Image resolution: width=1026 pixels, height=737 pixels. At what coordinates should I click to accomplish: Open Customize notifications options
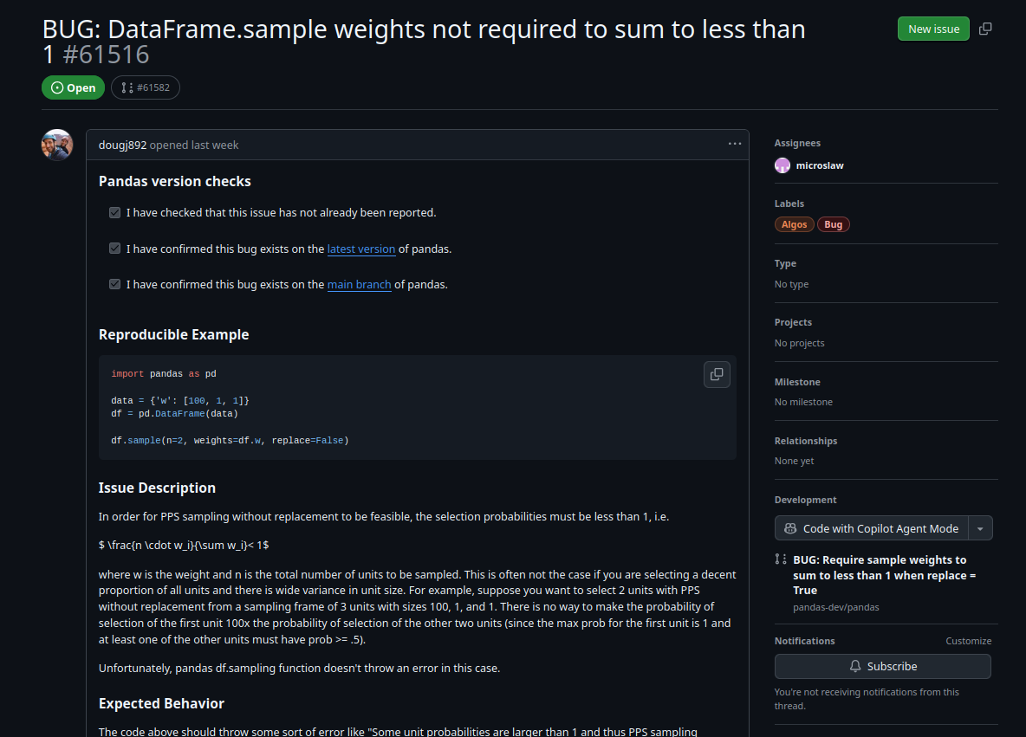(968, 641)
